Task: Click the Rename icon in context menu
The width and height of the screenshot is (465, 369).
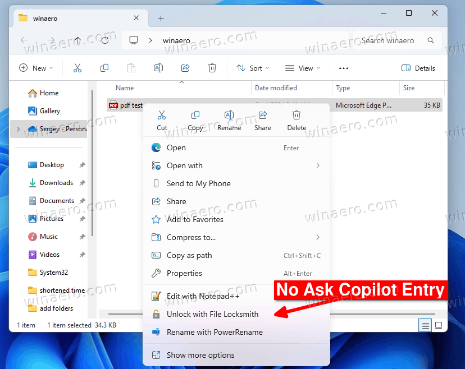Action: tap(229, 115)
